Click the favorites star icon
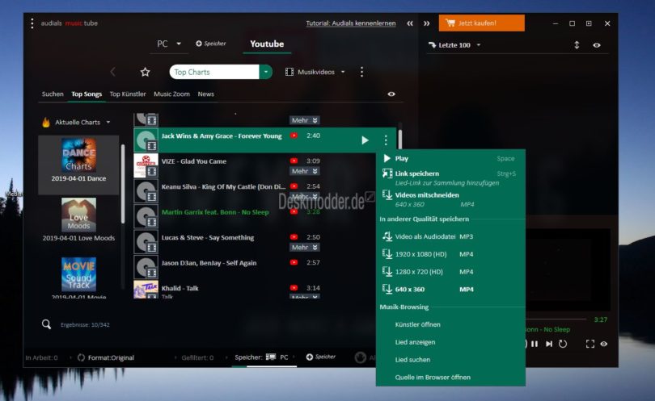This screenshot has width=655, height=401. (x=145, y=72)
